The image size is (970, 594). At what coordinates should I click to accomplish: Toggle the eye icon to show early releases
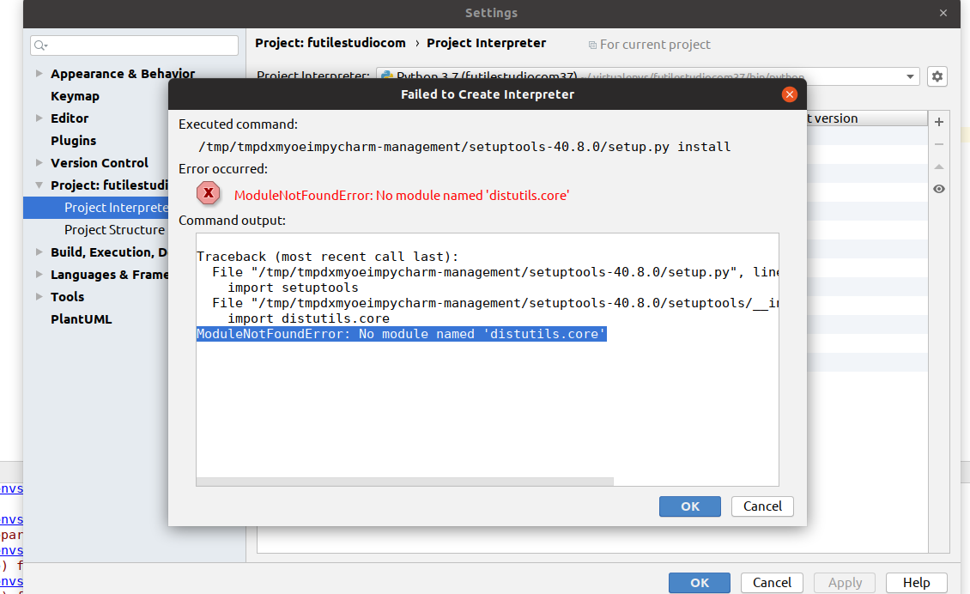pos(938,188)
